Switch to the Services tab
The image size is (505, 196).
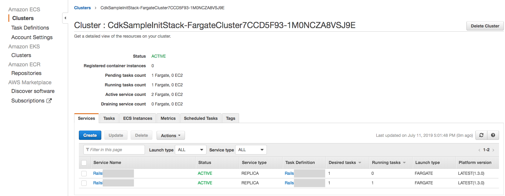tap(86, 118)
